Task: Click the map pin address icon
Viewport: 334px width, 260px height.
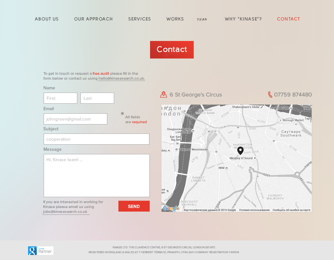Action: 163,95
